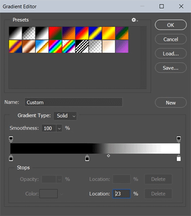This screenshot has width=191, height=216.
Task: Close the Gradient Editor window
Action: [x=181, y=6]
